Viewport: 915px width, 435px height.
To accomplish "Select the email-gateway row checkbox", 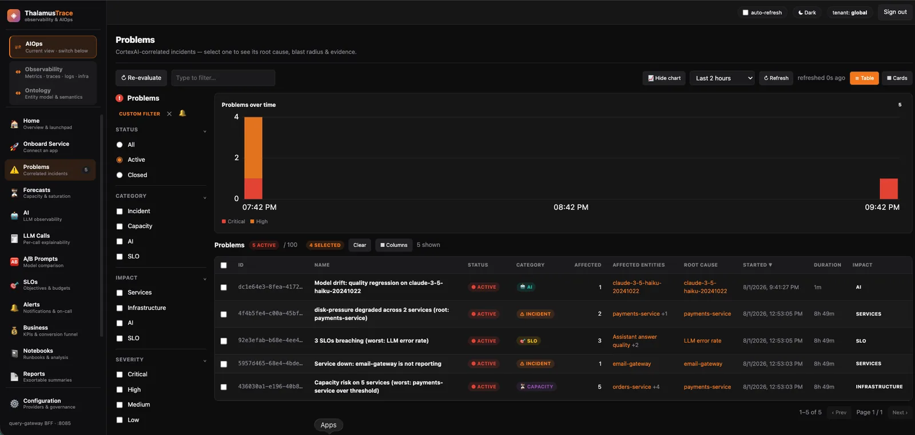I will pos(224,364).
